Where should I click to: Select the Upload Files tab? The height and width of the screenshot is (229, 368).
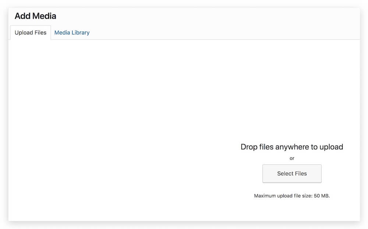[x=31, y=33]
